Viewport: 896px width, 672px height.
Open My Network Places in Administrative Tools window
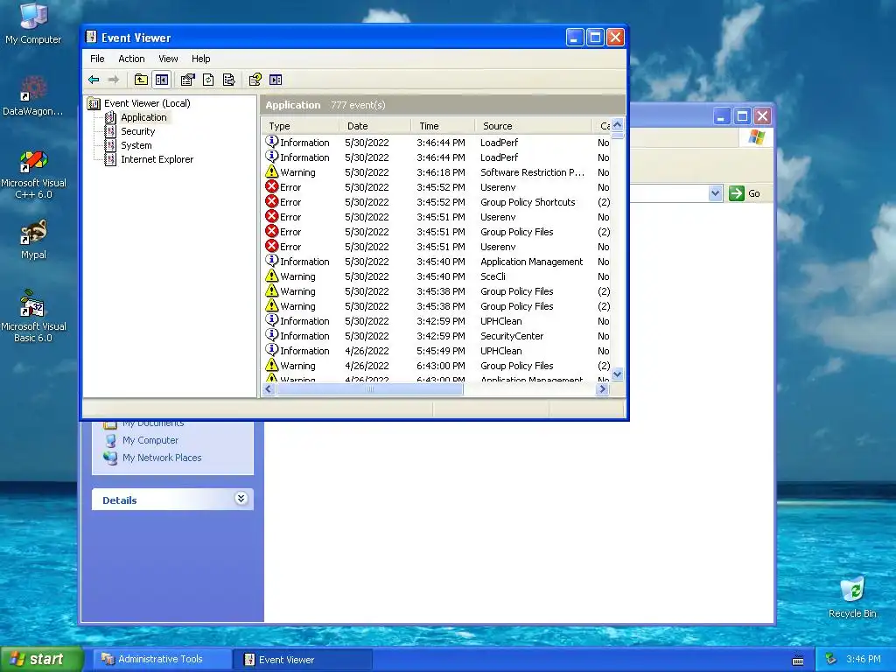pyautogui.click(x=162, y=458)
